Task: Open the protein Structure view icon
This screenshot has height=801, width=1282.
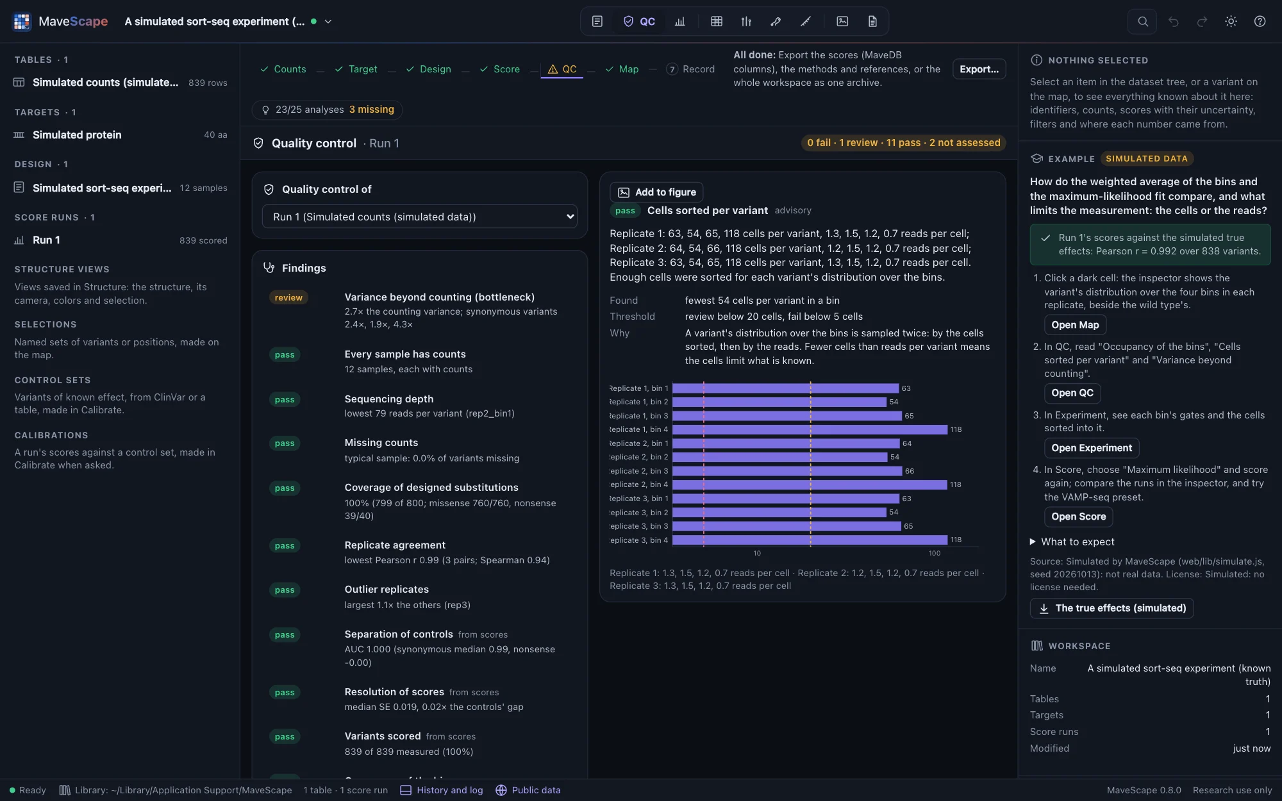Action: 776,21
